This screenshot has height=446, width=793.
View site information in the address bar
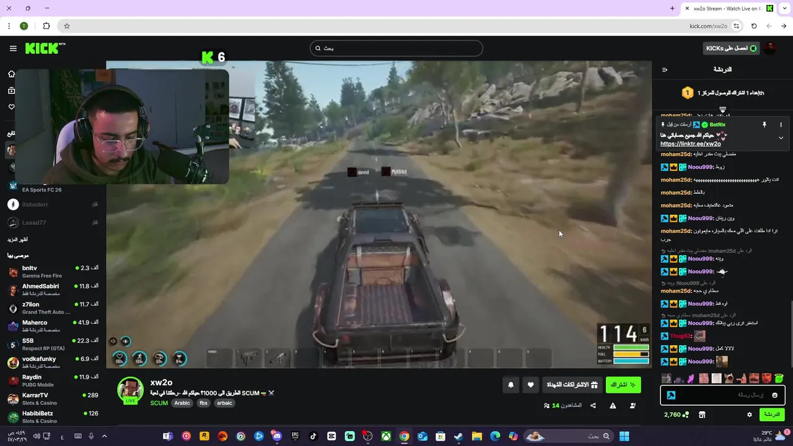(737, 26)
